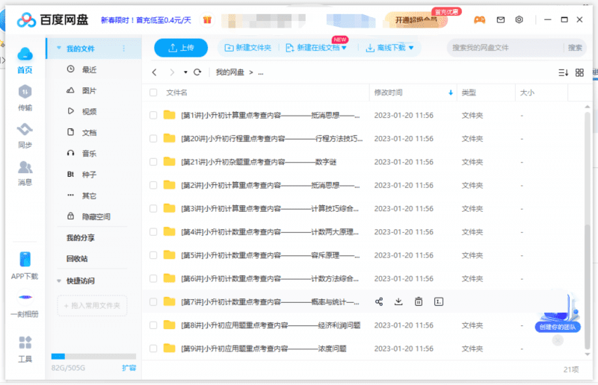598x385 pixels.
Task: Click the 上传 upload button
Action: click(x=181, y=48)
